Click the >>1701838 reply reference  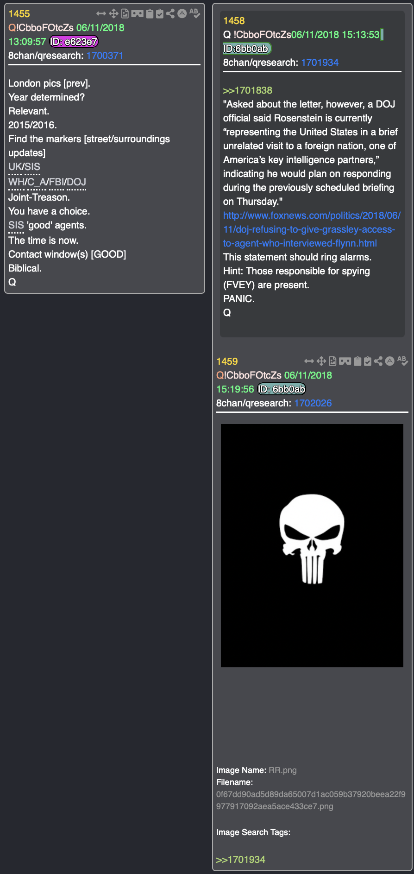248,90
